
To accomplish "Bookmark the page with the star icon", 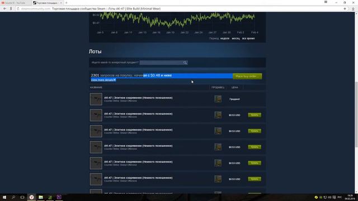I will click(345, 9).
